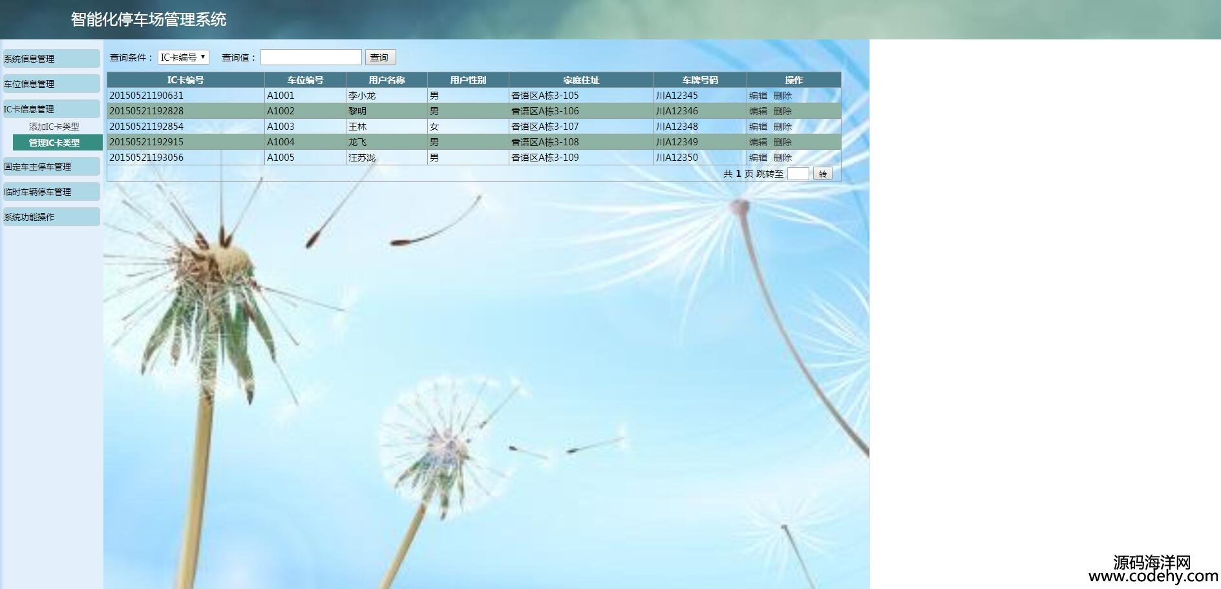Viewport: 1221px width, 589px height.
Task: Collapse the IC卡信息管理 sidebar menu
Action: [51, 109]
